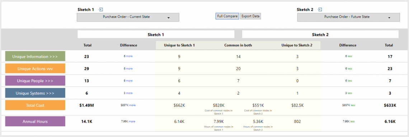Image resolution: width=409 pixels, height=137 pixels.
Task: Collapse the Unique Actions row
Action: (35, 68)
